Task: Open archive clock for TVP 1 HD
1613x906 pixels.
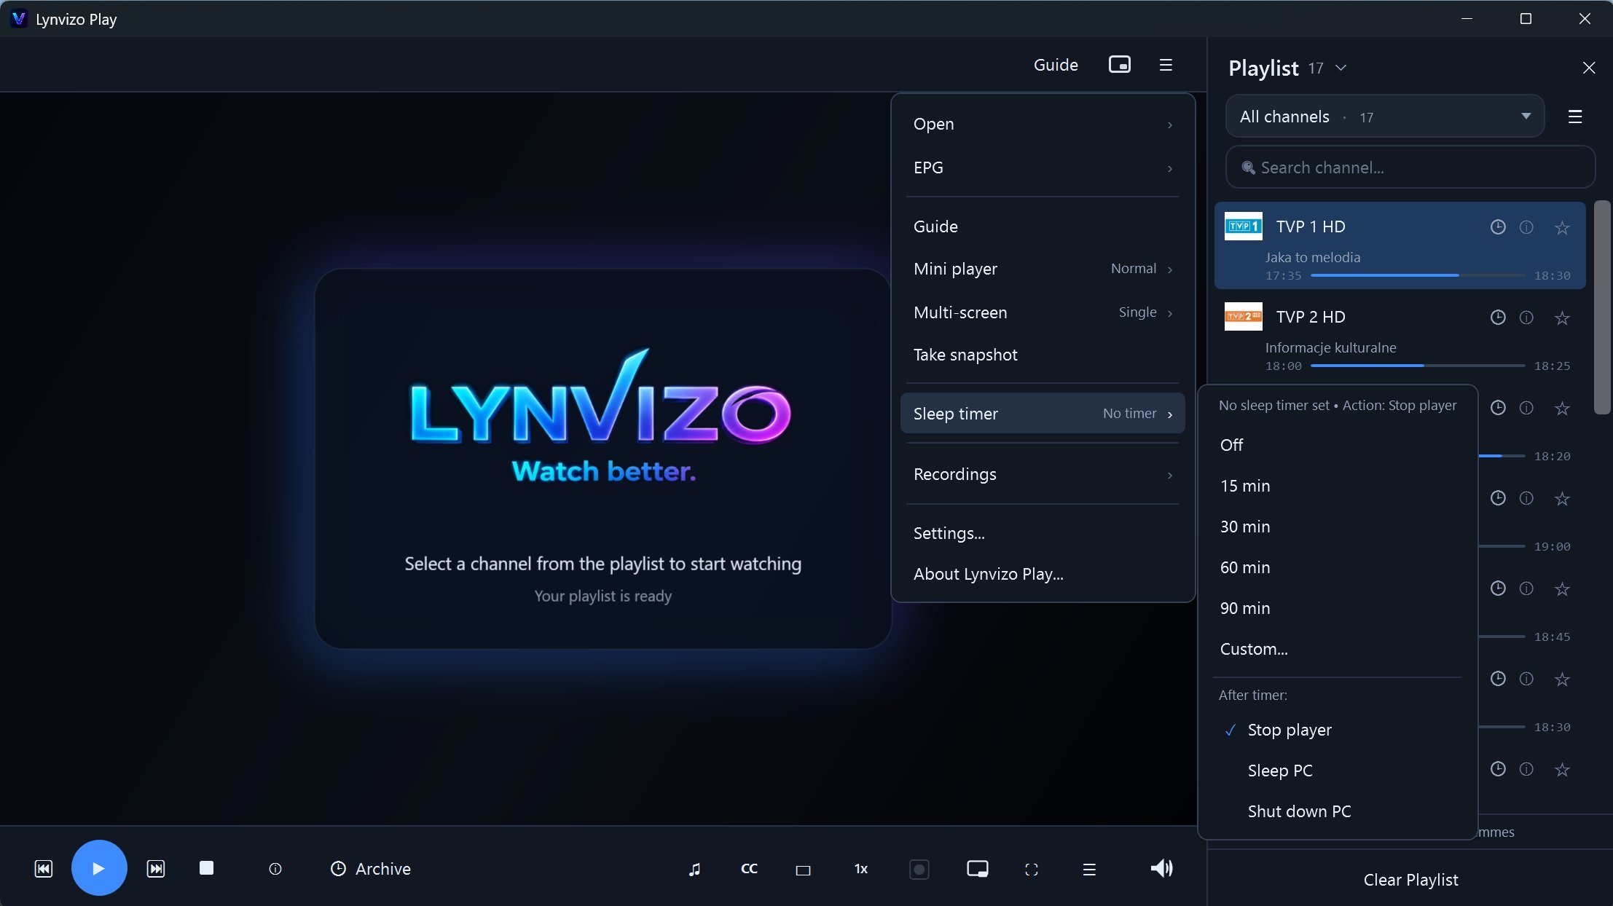Action: click(1498, 227)
